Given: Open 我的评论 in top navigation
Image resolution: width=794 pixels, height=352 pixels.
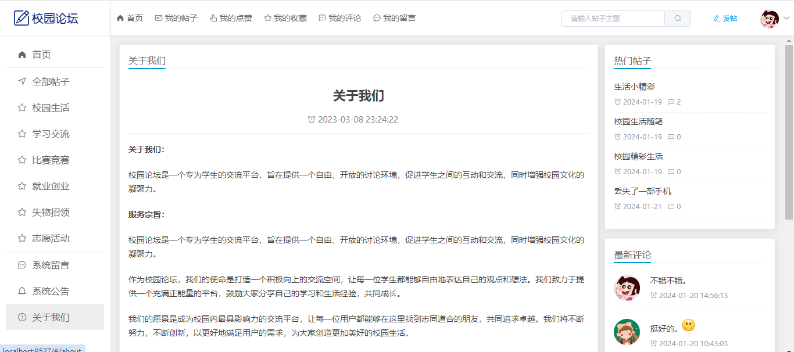Looking at the screenshot, I should 340,18.
